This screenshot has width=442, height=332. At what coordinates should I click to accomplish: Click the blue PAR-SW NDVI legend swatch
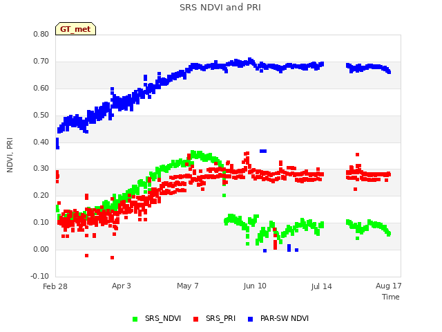click(x=250, y=319)
